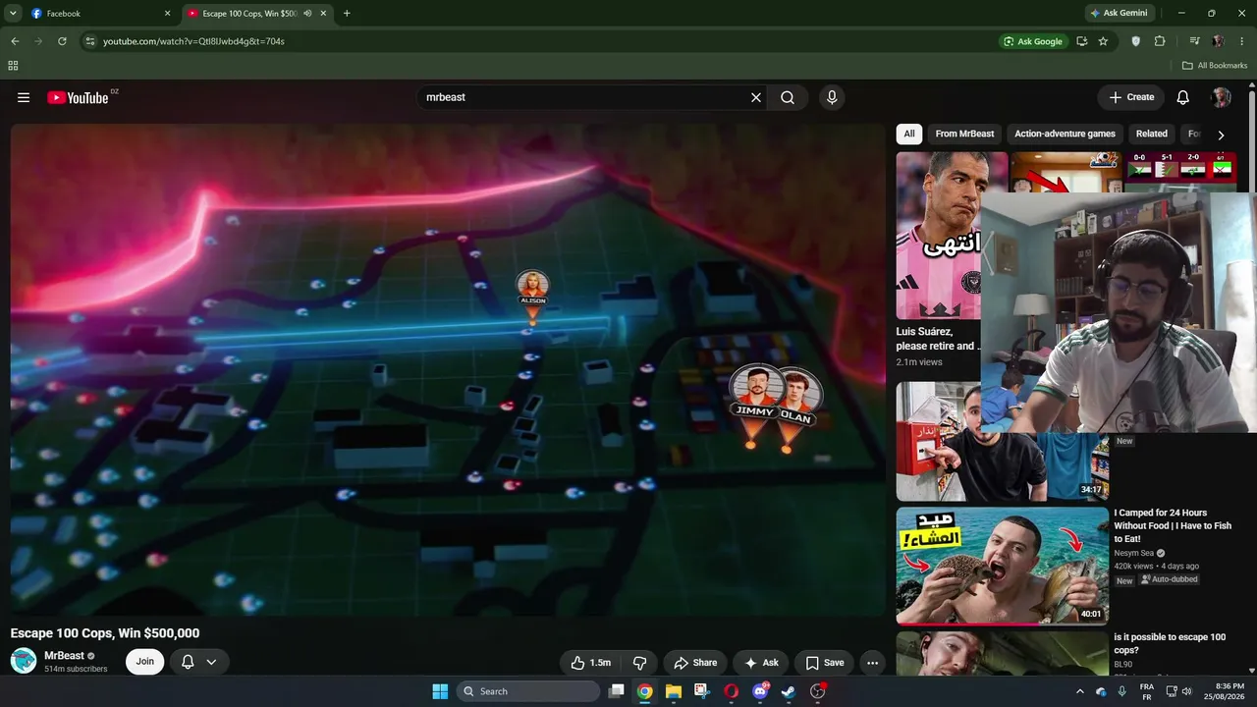Join the MrBeast channel
Viewport: 1257px width, 707px height.
click(144, 662)
